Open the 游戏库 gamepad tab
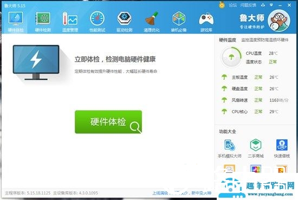 click(x=206, y=22)
